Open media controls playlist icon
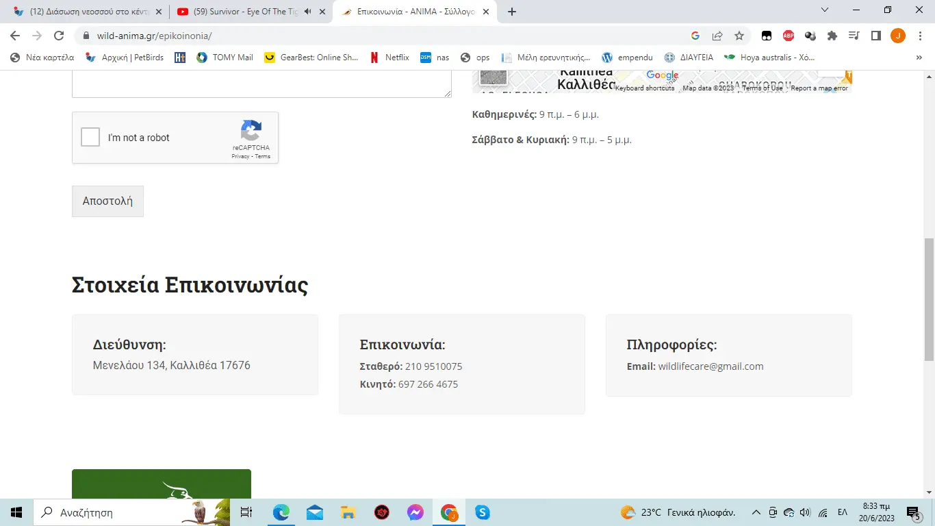The image size is (935, 526). pos(854,36)
